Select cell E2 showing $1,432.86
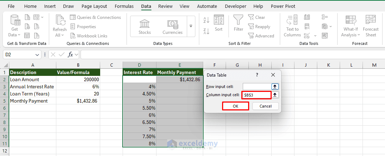This screenshot has width=385, height=156. (x=180, y=79)
